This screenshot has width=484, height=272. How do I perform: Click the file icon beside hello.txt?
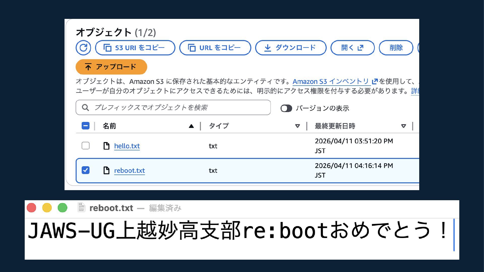[106, 146]
